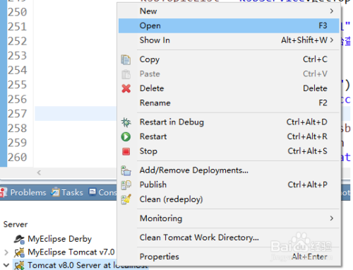Click line number 260 in gutter

tap(17, 158)
